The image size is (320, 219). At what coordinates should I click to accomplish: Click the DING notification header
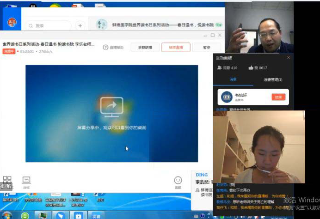[202, 175]
